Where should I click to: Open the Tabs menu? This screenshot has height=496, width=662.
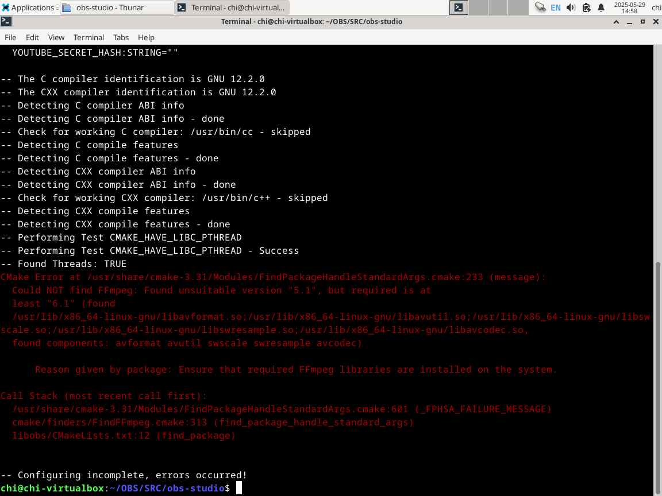(x=121, y=37)
